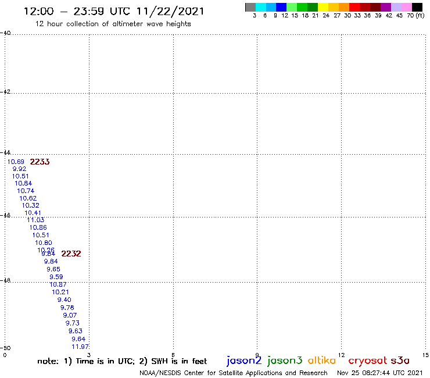Screen dimensions: 430x378
Task: Select the black swatch ending the color scale
Action: pyautogui.click(x=417, y=7)
